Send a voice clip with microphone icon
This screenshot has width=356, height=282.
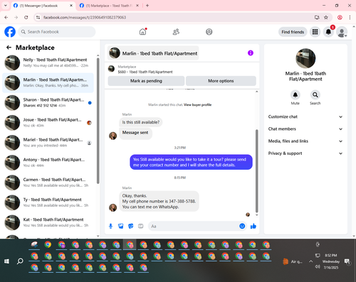tap(110, 226)
